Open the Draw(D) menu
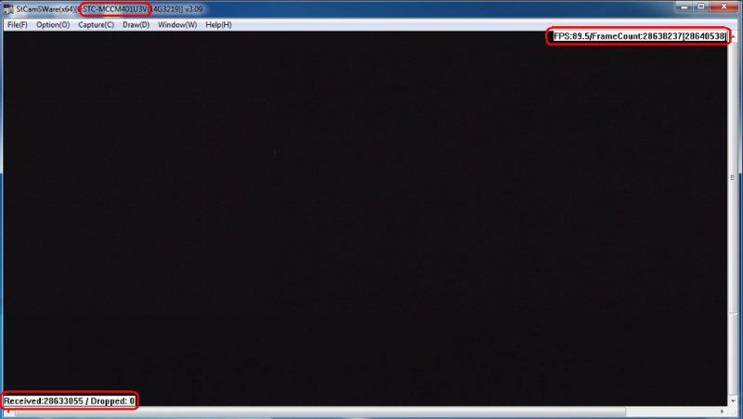The image size is (743, 419). pos(136,25)
